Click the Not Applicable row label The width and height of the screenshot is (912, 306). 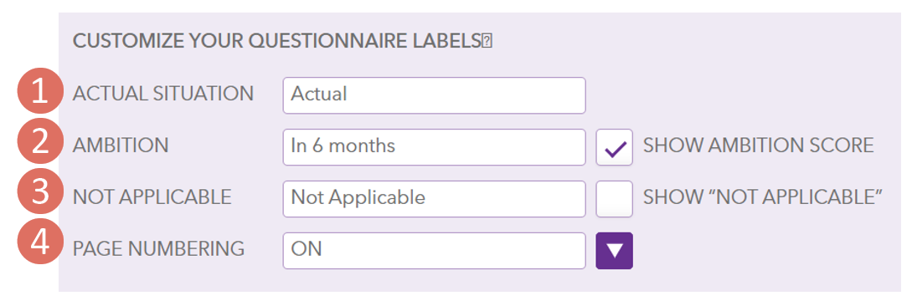click(152, 196)
